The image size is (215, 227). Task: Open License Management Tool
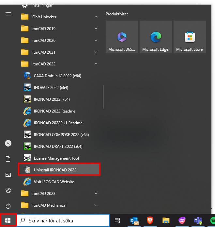point(59,158)
